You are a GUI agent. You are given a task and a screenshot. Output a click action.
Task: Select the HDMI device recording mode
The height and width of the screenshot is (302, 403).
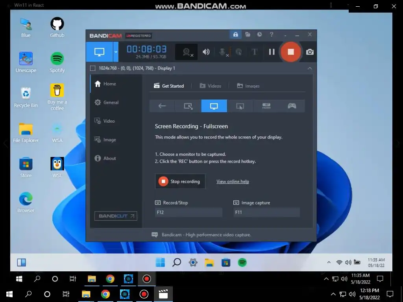pyautogui.click(x=266, y=106)
